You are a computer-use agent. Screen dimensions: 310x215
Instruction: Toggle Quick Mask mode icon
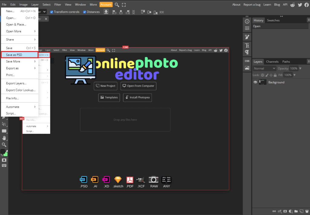[x=4, y=160]
